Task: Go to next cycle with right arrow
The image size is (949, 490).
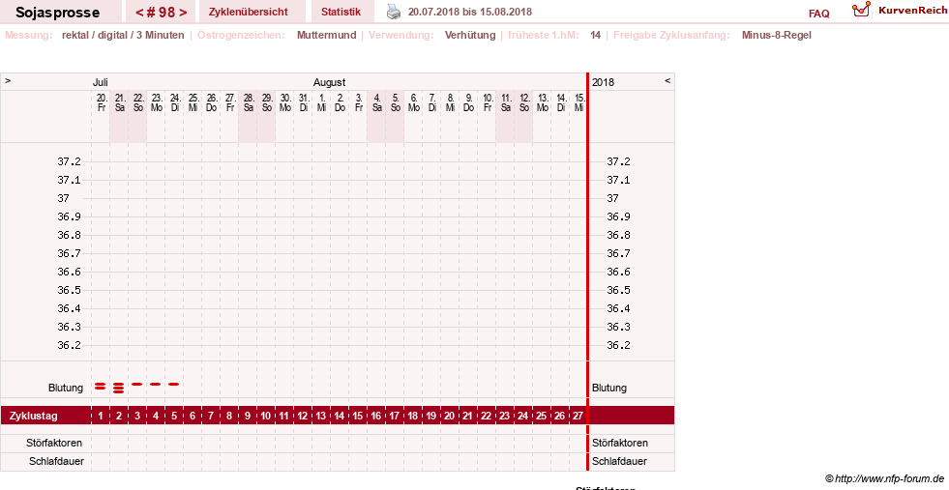Action: (x=183, y=13)
